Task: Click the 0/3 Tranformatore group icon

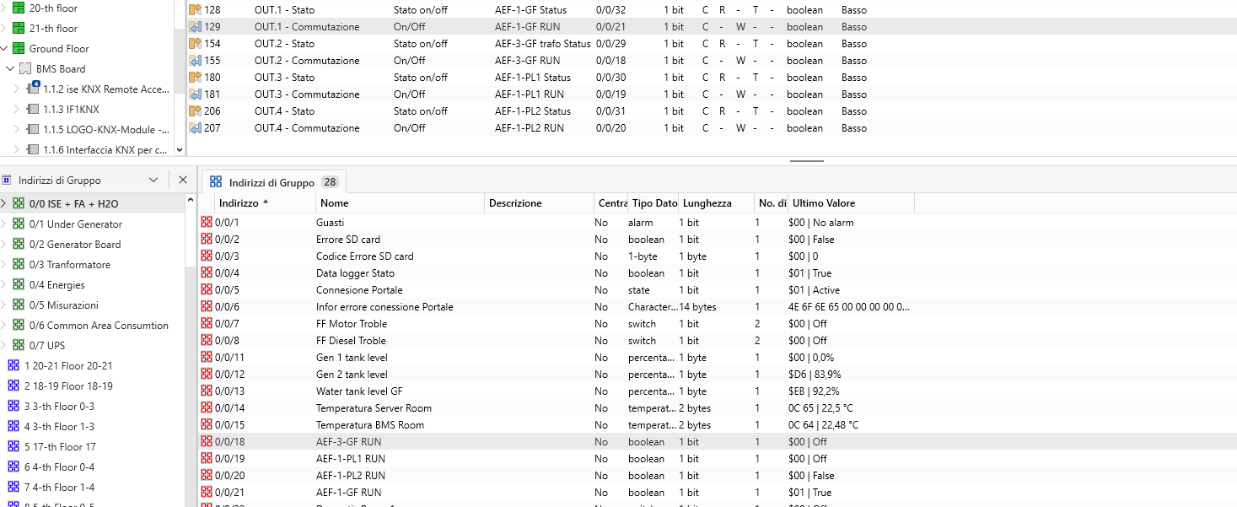Action: click(19, 265)
